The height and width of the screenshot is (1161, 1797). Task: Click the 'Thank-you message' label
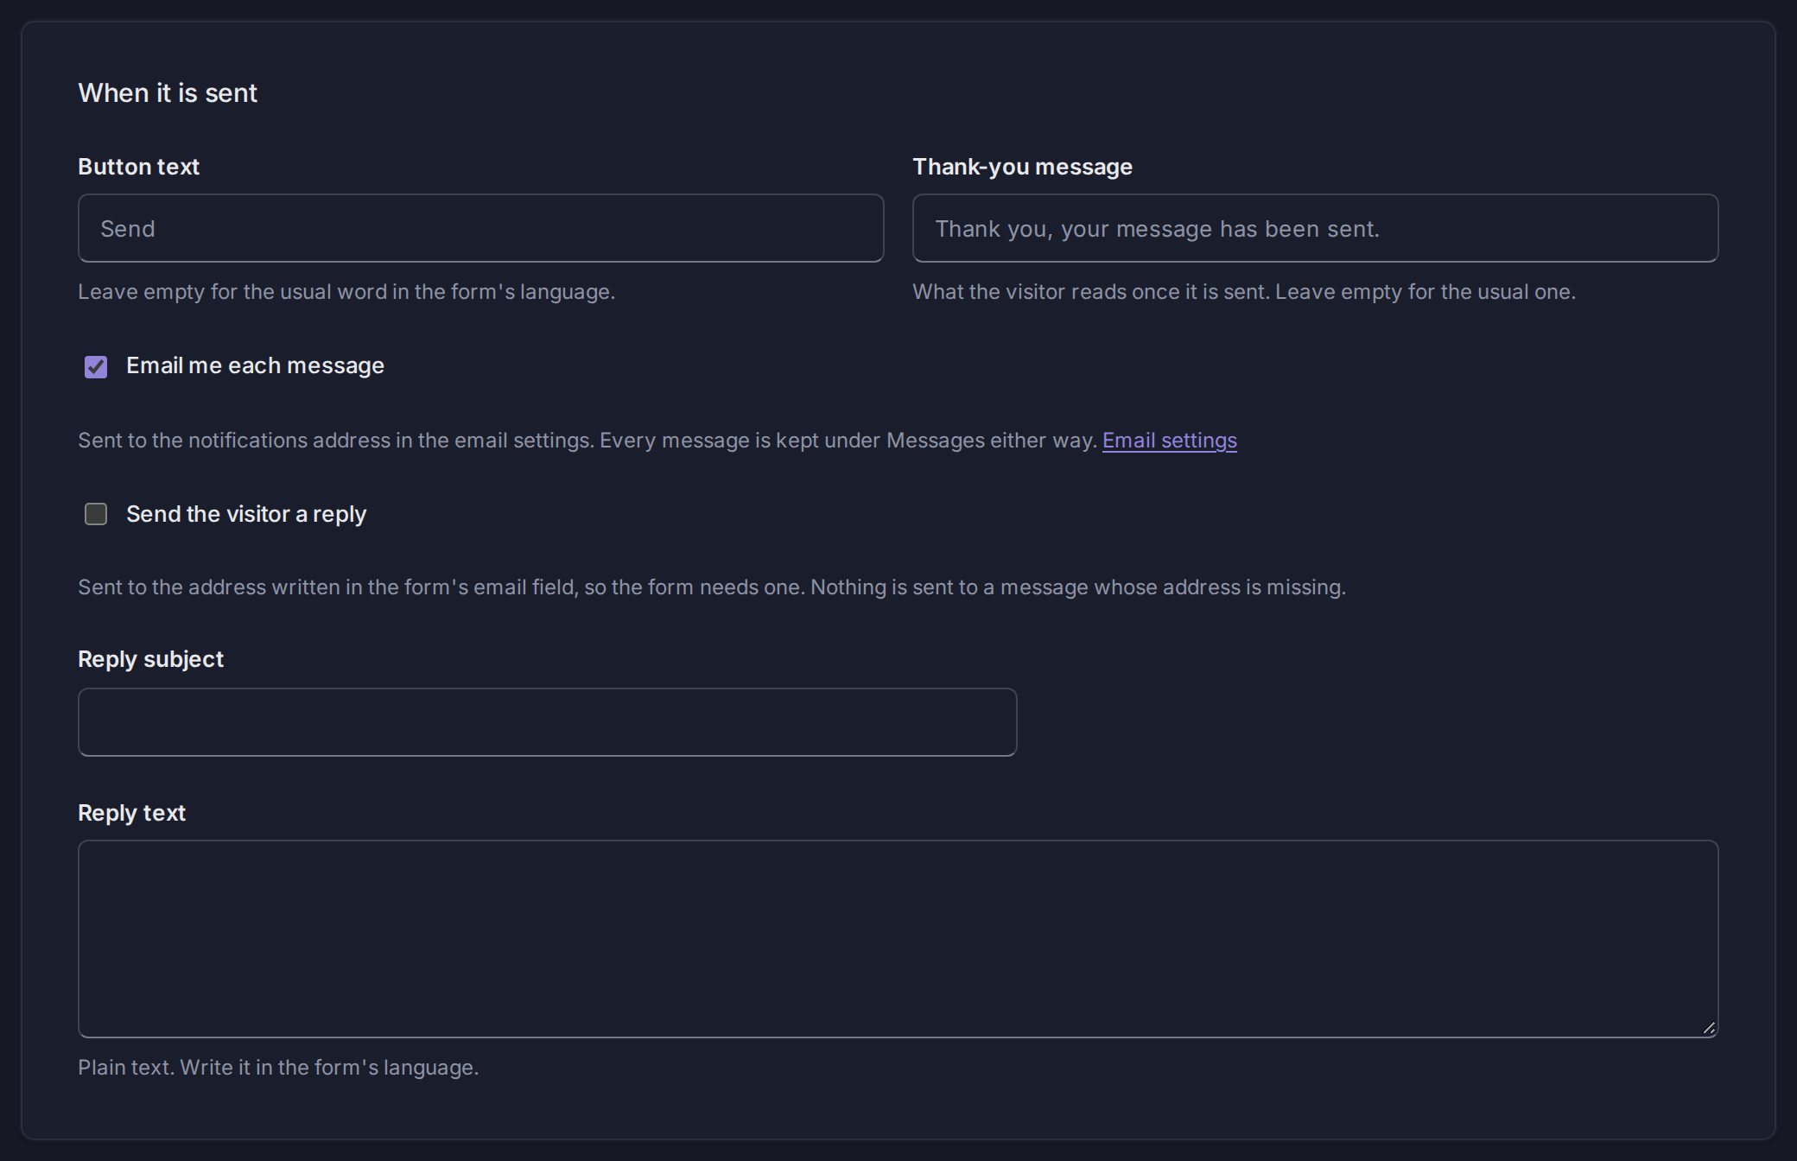(1022, 167)
